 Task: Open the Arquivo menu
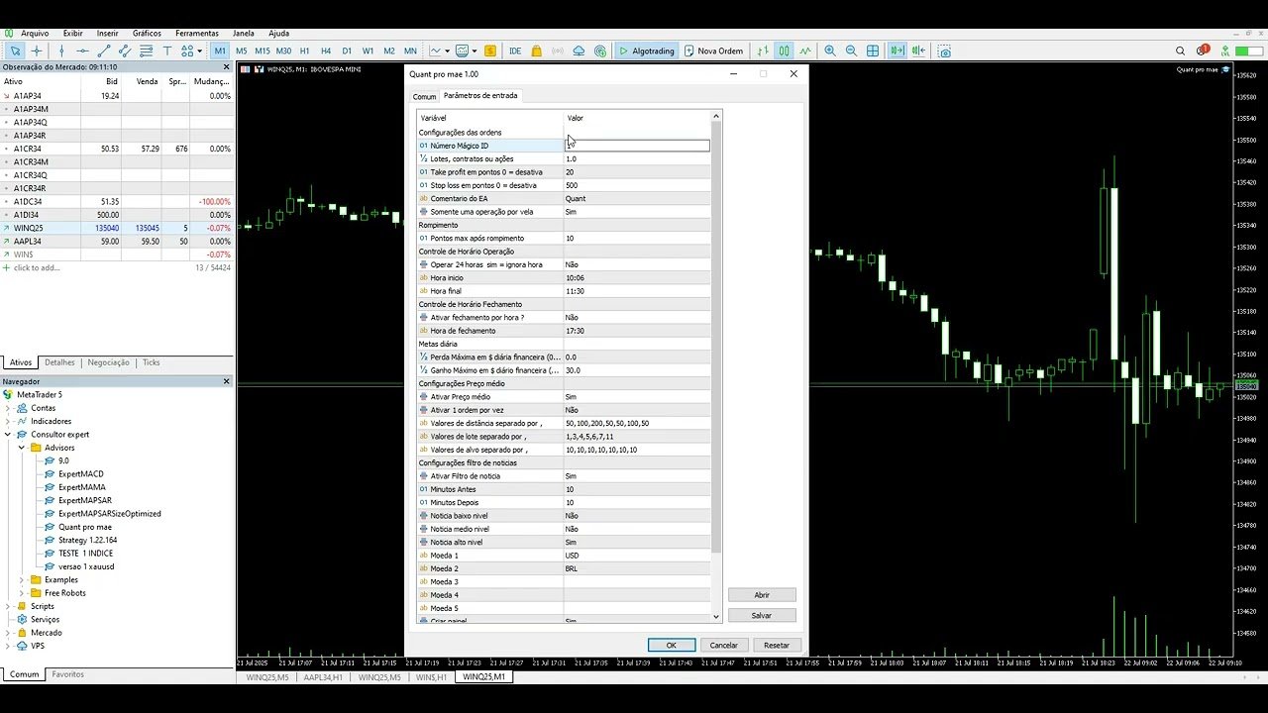point(35,33)
